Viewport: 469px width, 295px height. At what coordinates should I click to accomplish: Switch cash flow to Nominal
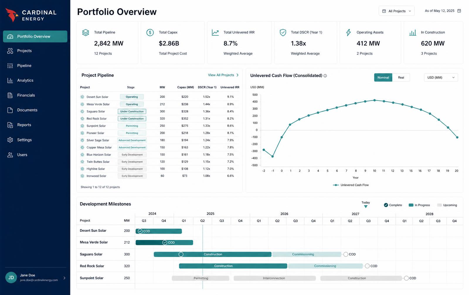[x=383, y=78]
